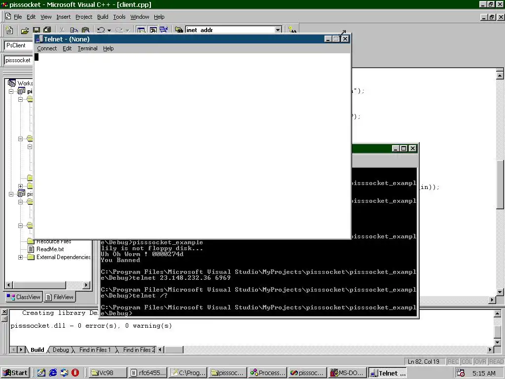
Task: Toggle the Output window toolbar icon
Action: click(x=153, y=30)
